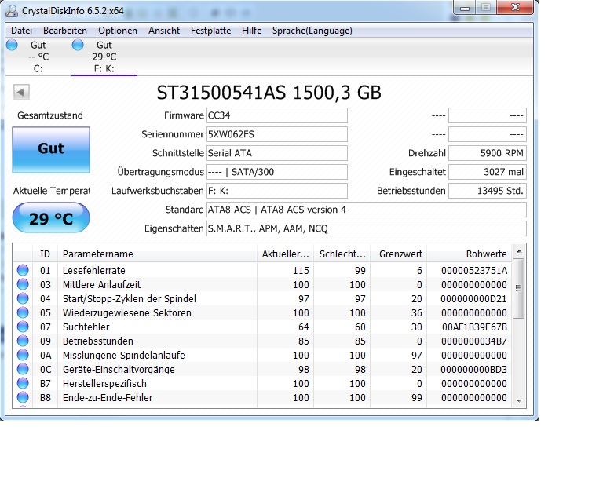Select the Herstellerspezifisch attribute name
Viewport: 603px width, 482px height.
point(104,384)
